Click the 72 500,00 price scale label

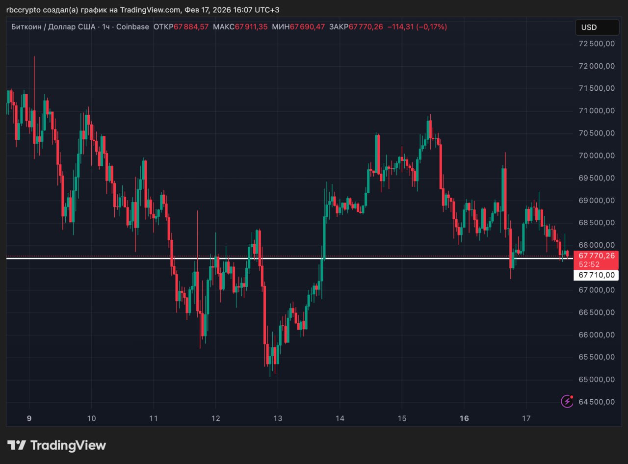(x=596, y=44)
